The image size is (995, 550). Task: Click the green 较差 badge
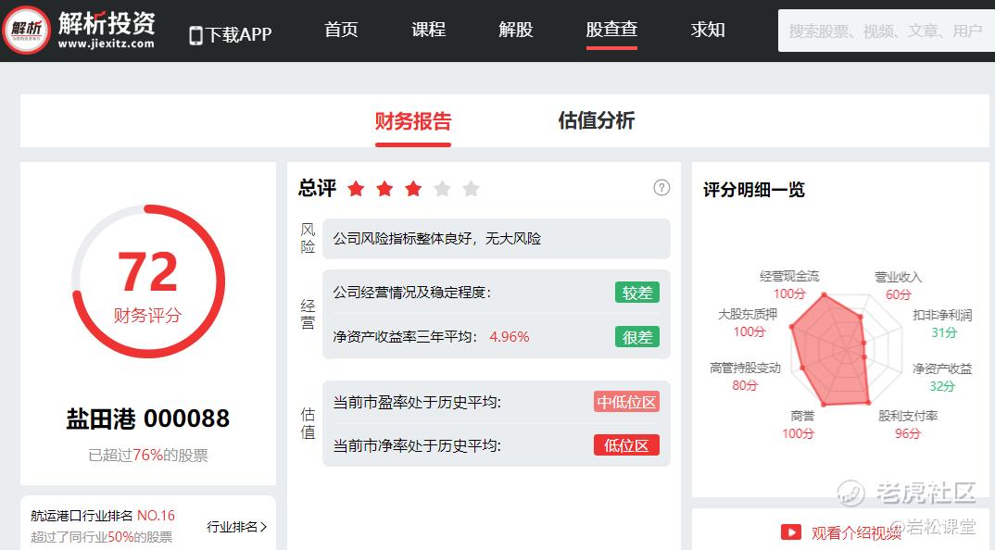[637, 293]
